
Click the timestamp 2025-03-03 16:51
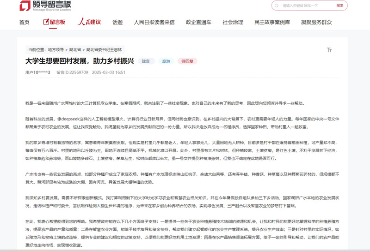point(109,72)
